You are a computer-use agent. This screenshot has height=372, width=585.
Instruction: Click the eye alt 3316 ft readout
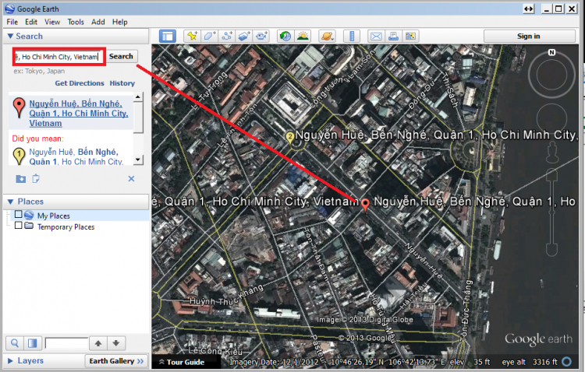click(x=530, y=362)
